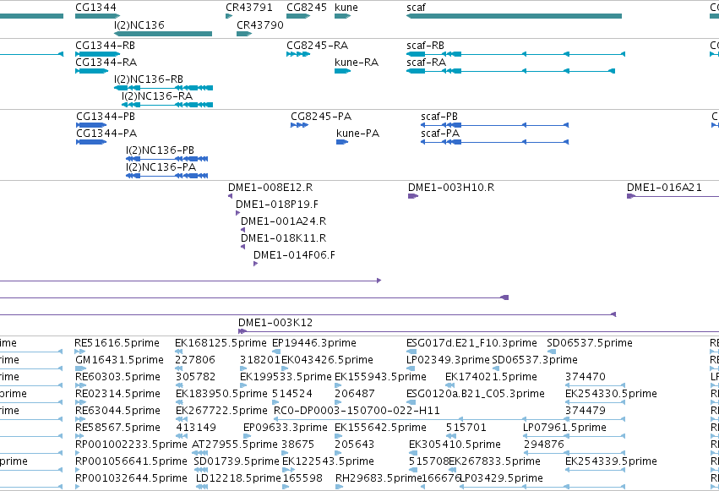Viewport: 719px width, 491px height.
Task: Open EST EK043426.5prime
Action: coord(286,368)
